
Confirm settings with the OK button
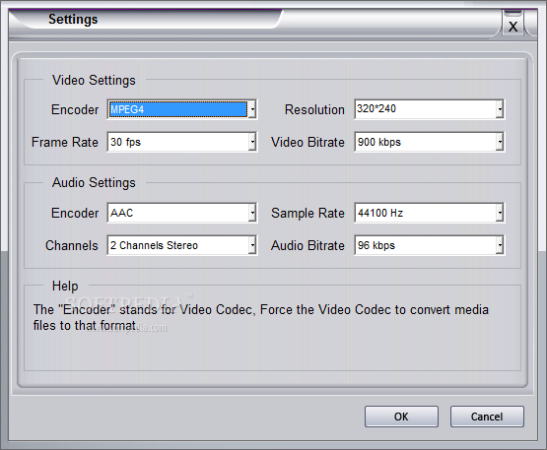coord(401,417)
